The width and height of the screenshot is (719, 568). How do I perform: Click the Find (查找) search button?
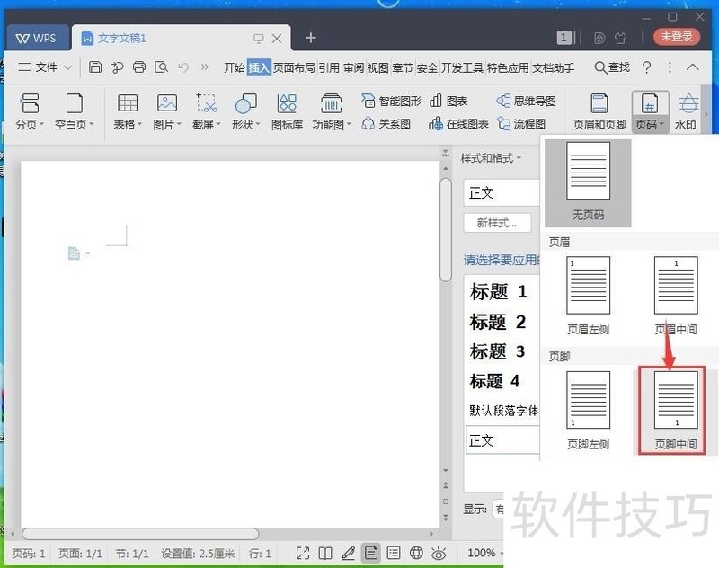pos(612,67)
